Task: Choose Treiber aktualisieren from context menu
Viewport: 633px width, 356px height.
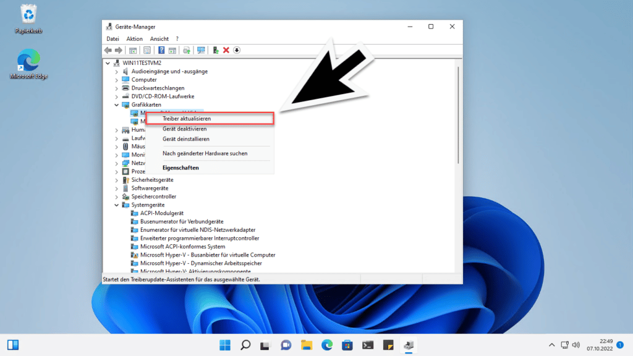Action: pos(210,119)
